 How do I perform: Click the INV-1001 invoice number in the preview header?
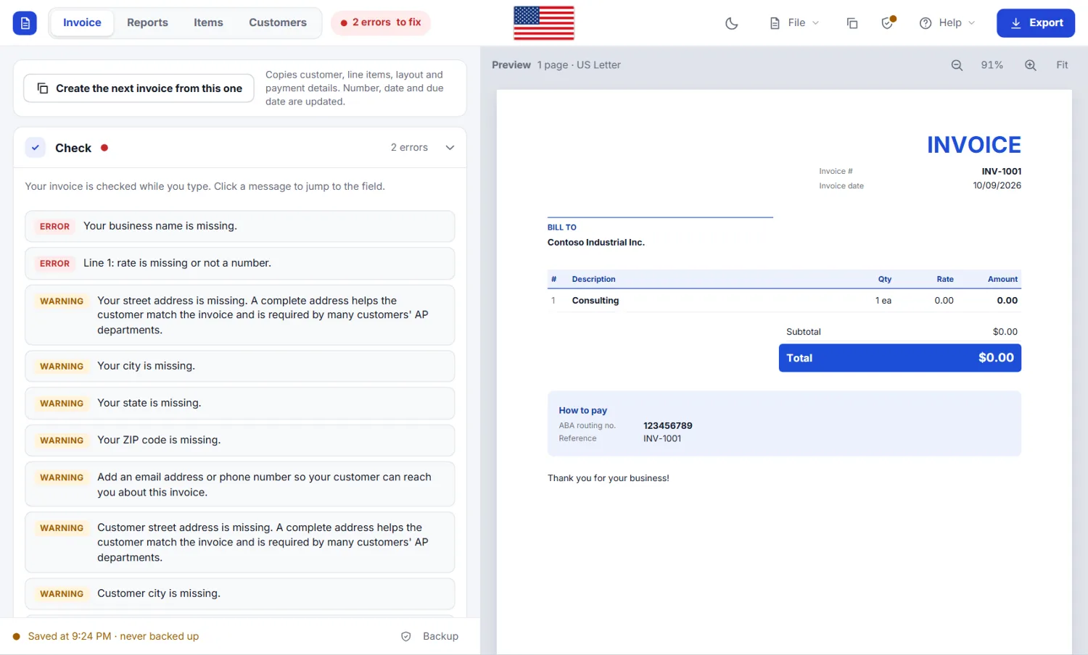pos(1002,172)
